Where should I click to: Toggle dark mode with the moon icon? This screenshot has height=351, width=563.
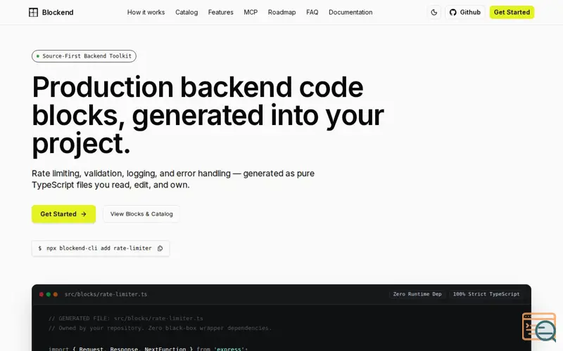[x=434, y=13]
